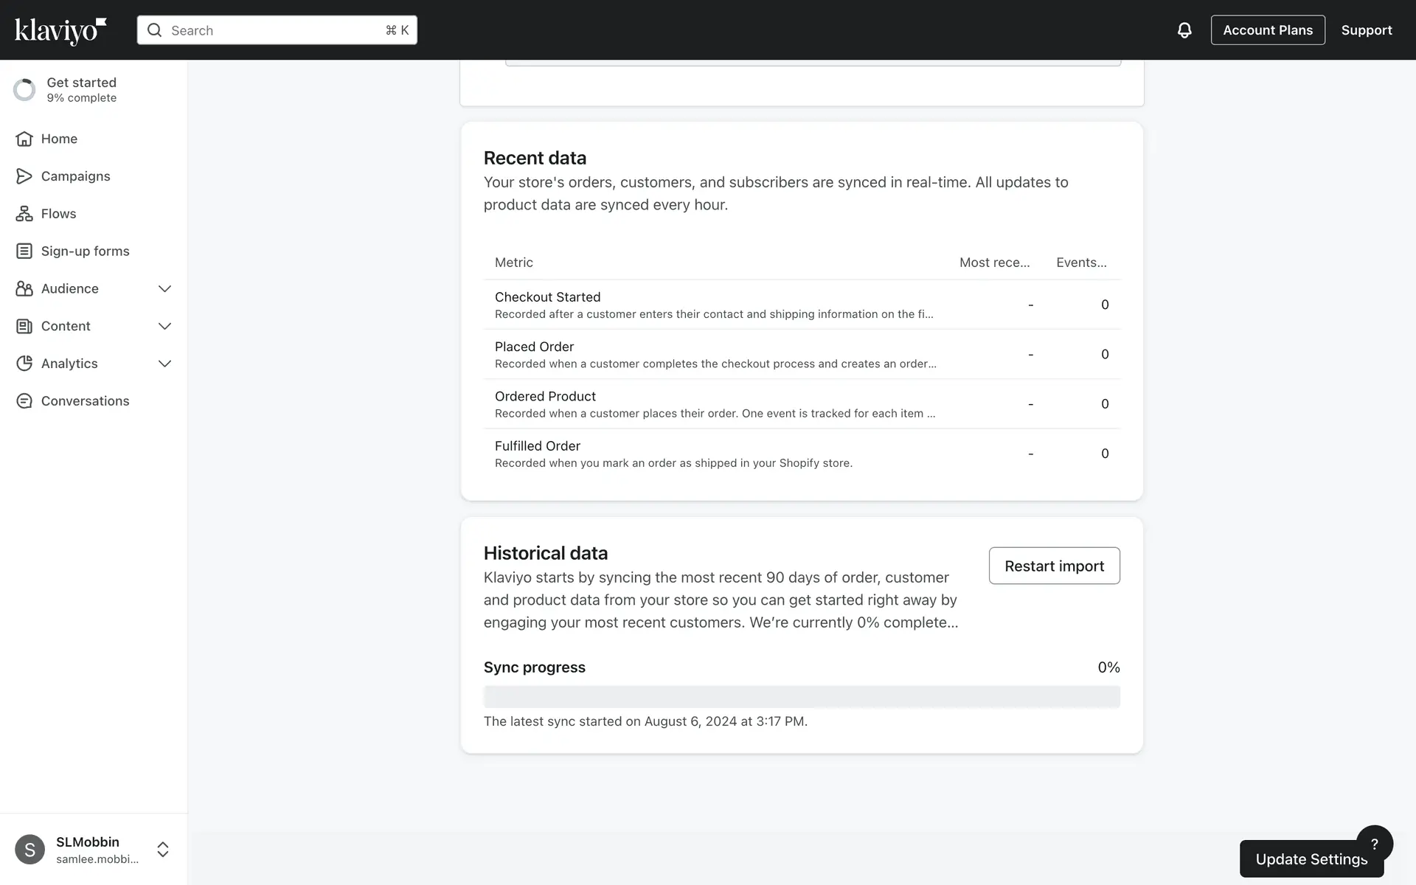This screenshot has height=885, width=1416.
Task: Open the SLMobbin account switcher
Action: [x=163, y=850]
